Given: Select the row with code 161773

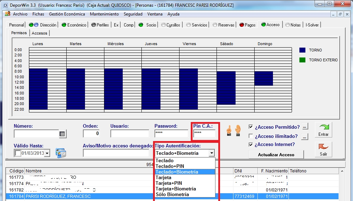Looking at the screenshot, I should pyautogui.click(x=172, y=177).
